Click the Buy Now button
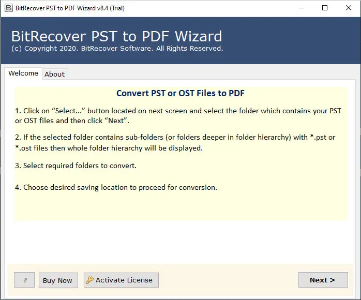This screenshot has width=361, height=300. (x=57, y=280)
